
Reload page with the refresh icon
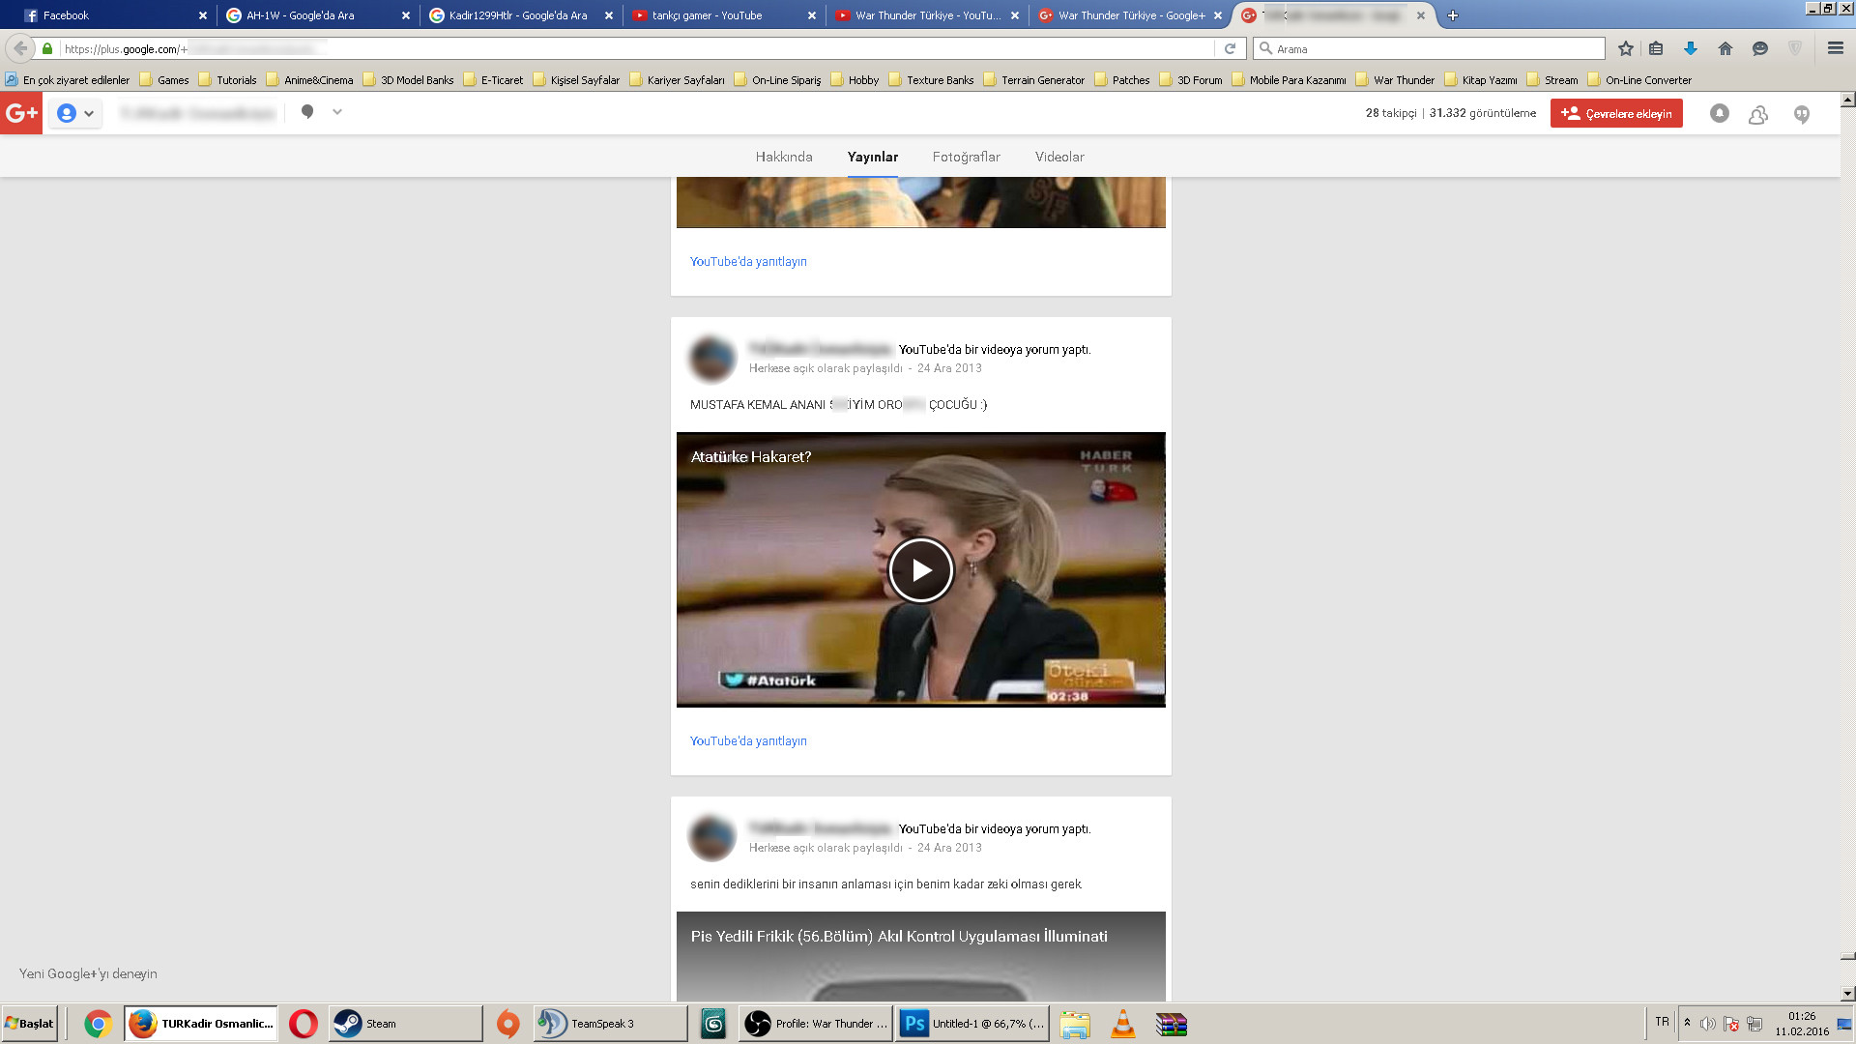click(x=1230, y=48)
